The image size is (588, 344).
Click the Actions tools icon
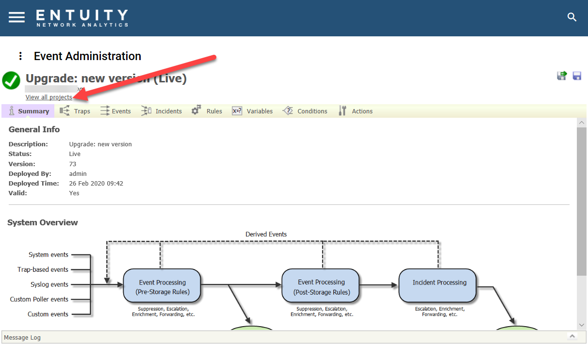tap(343, 111)
